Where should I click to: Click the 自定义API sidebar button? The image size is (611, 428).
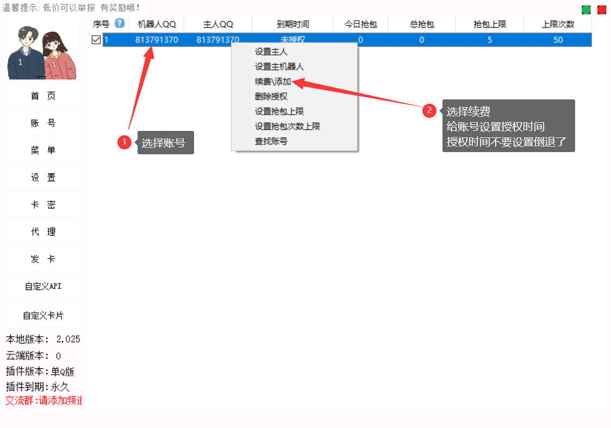click(43, 286)
